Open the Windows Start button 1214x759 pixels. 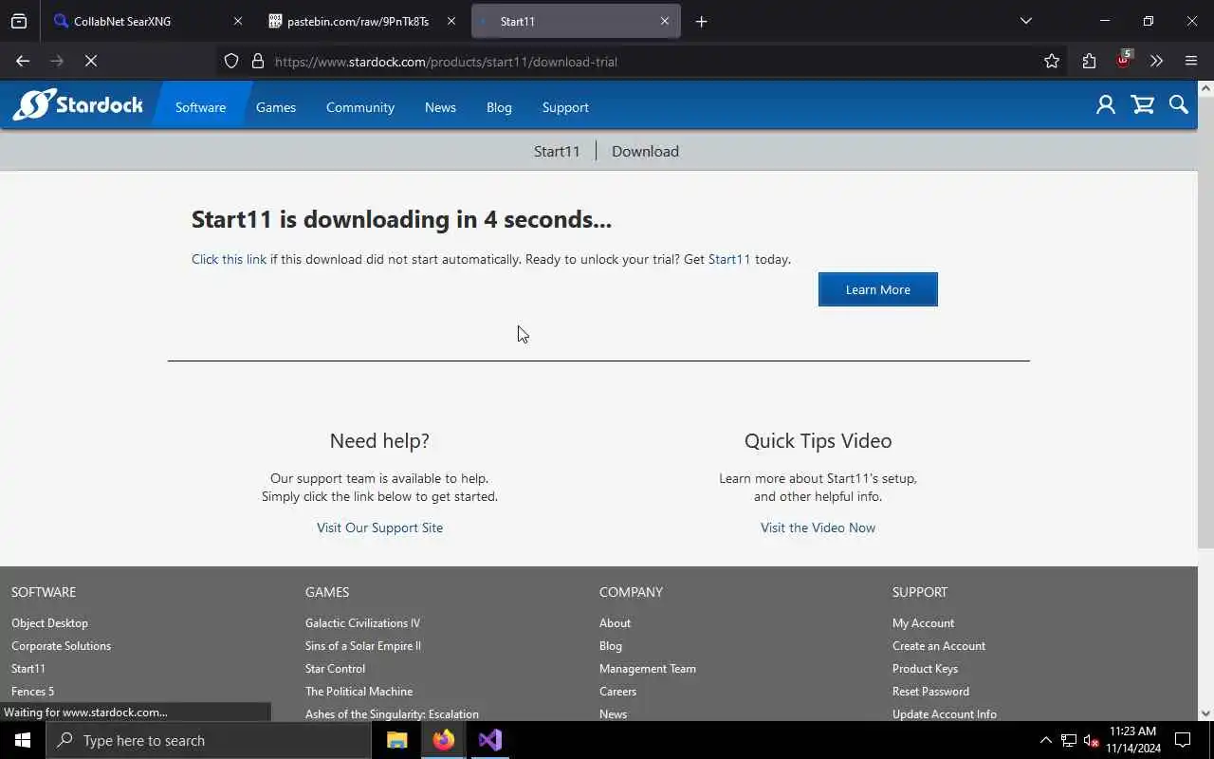tap(23, 740)
